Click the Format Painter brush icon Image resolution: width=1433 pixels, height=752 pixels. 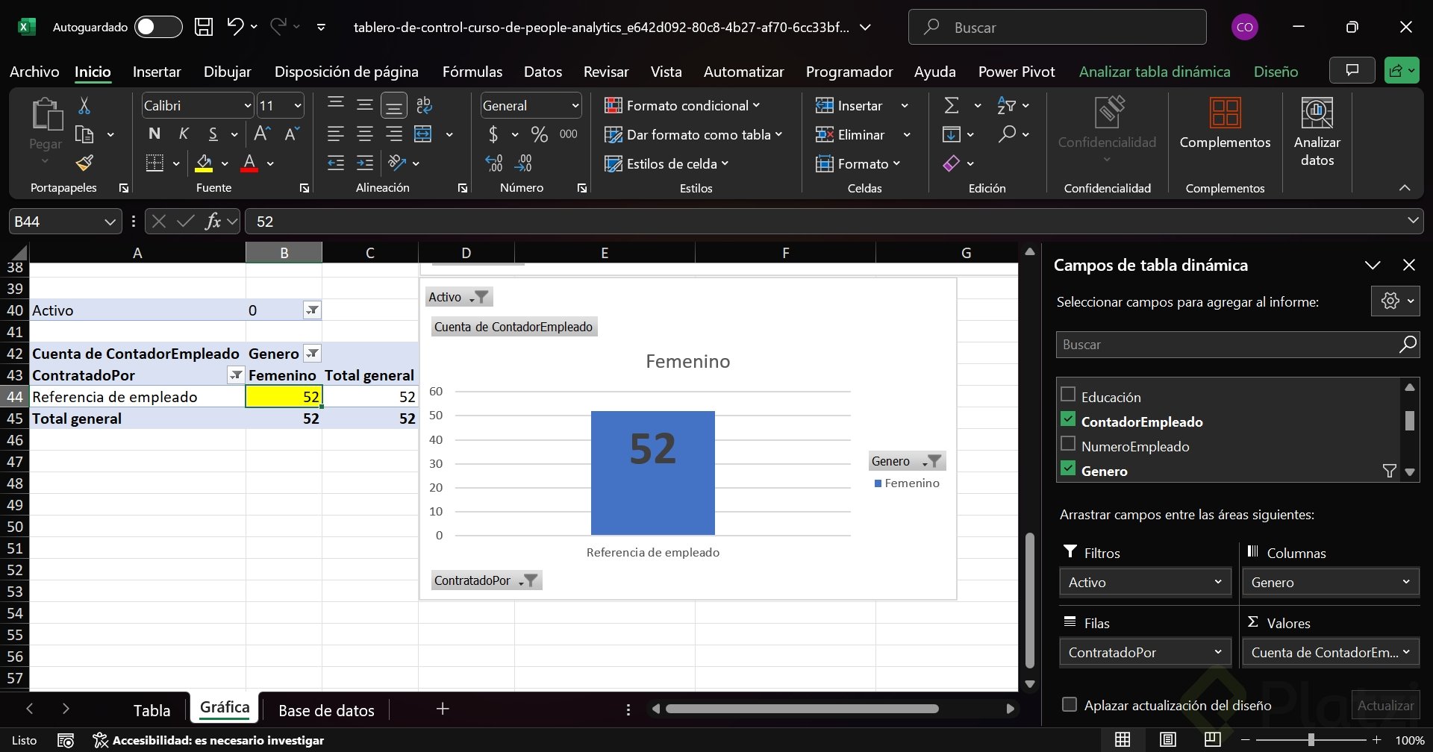pos(84,163)
